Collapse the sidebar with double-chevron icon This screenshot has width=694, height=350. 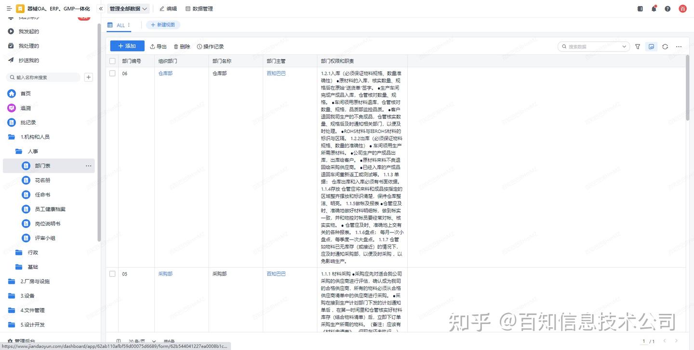tap(101, 9)
